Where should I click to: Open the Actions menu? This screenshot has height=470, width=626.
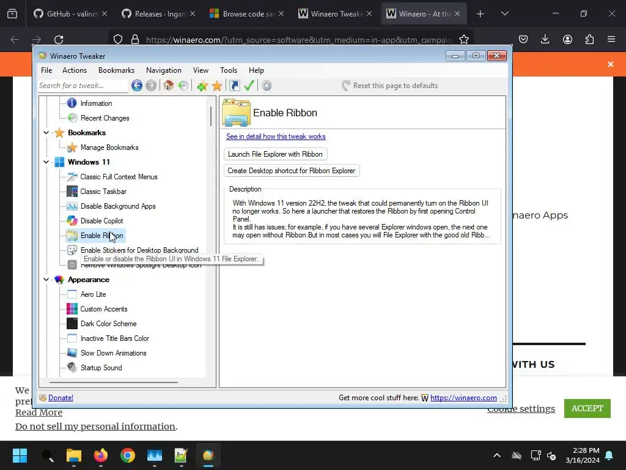click(x=75, y=70)
